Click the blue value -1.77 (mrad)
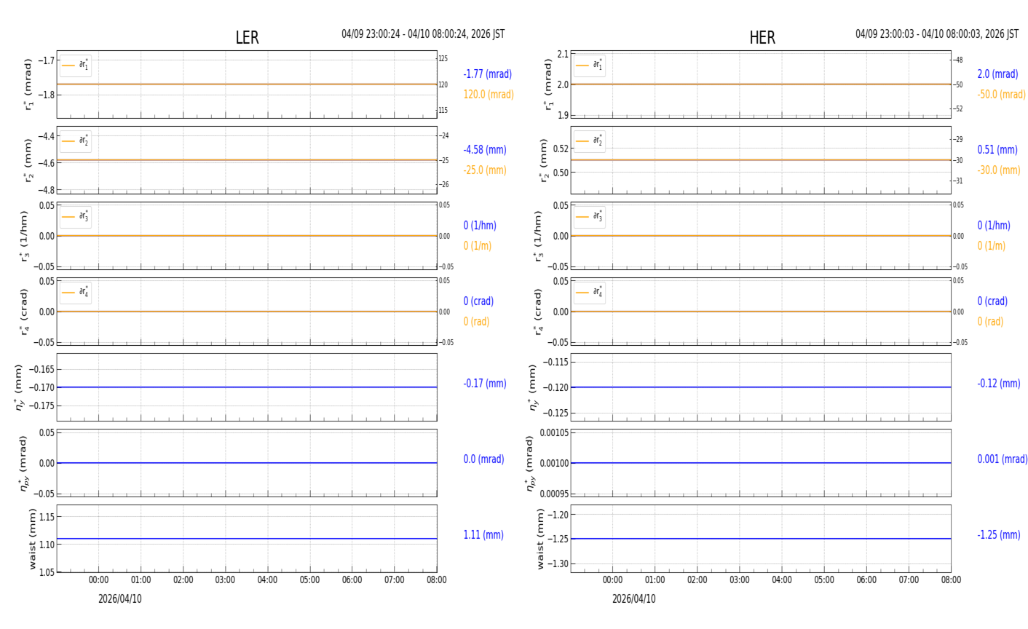The width and height of the screenshot is (1028, 629). point(488,74)
